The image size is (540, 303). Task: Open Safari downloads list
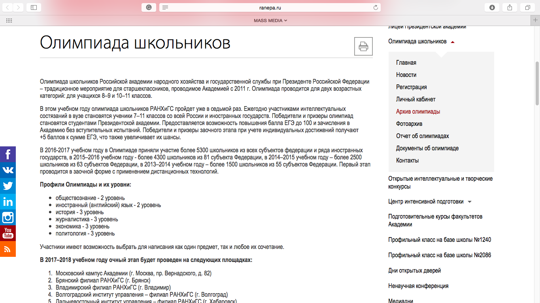point(492,7)
